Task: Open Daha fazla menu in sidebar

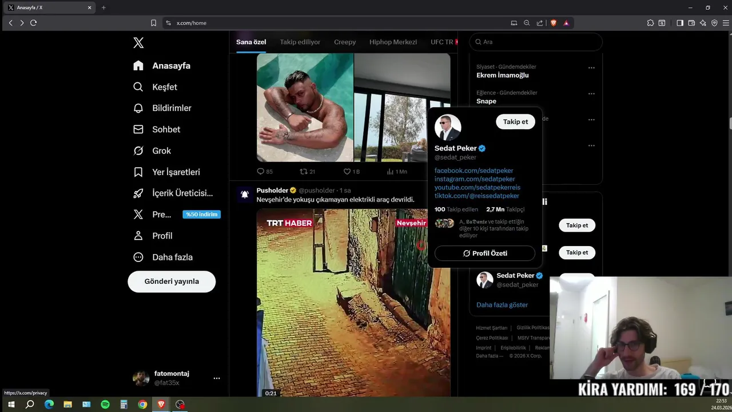Action: pos(163,257)
